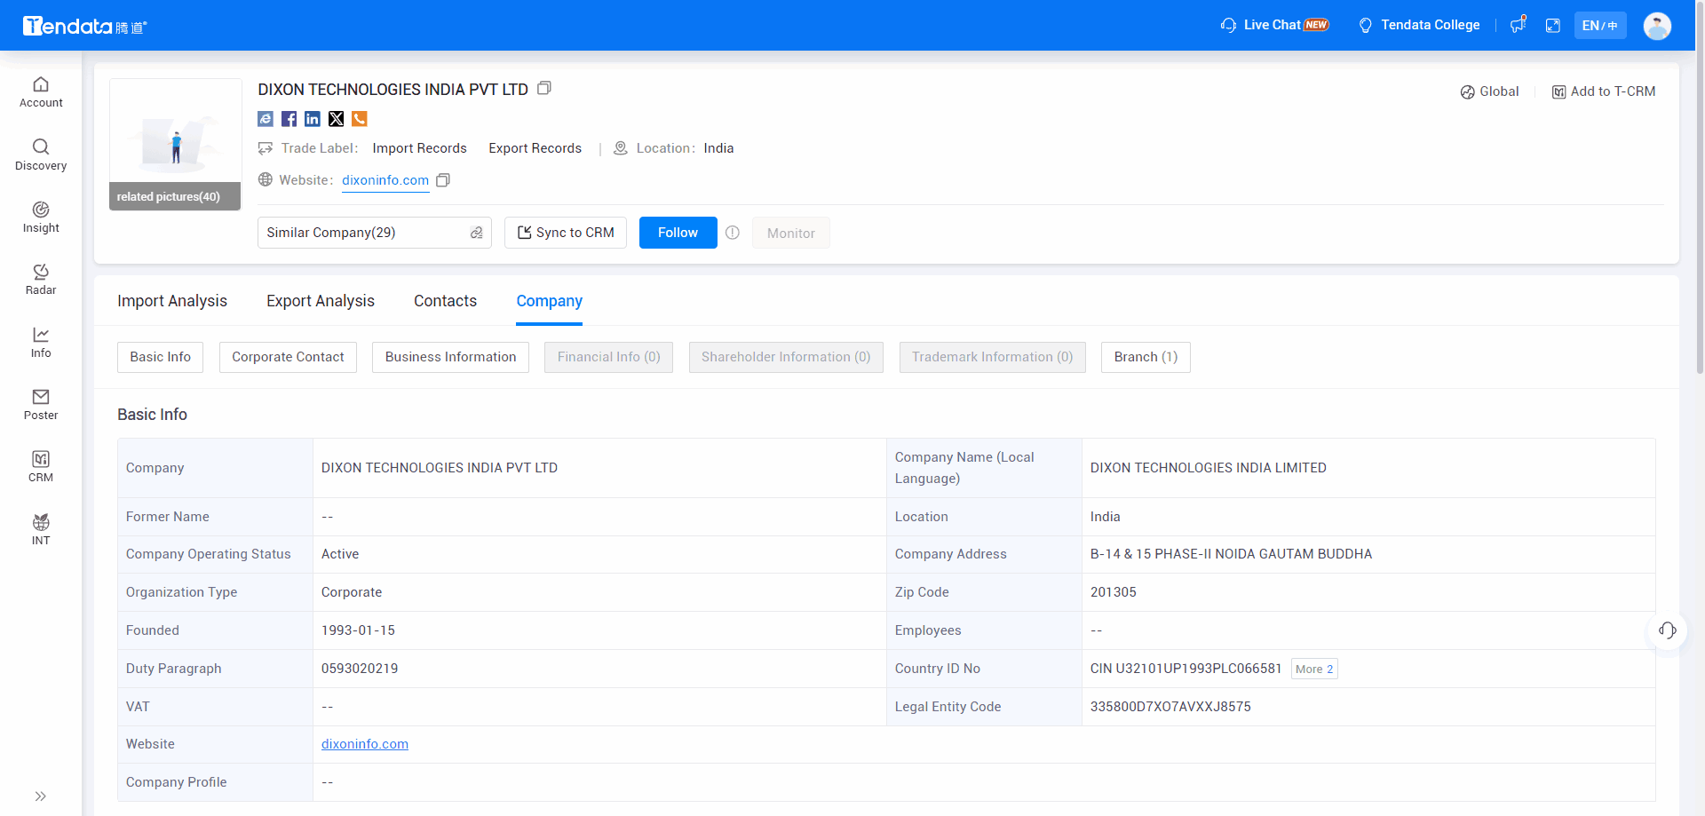Copy the company name using copy icon

tap(544, 89)
